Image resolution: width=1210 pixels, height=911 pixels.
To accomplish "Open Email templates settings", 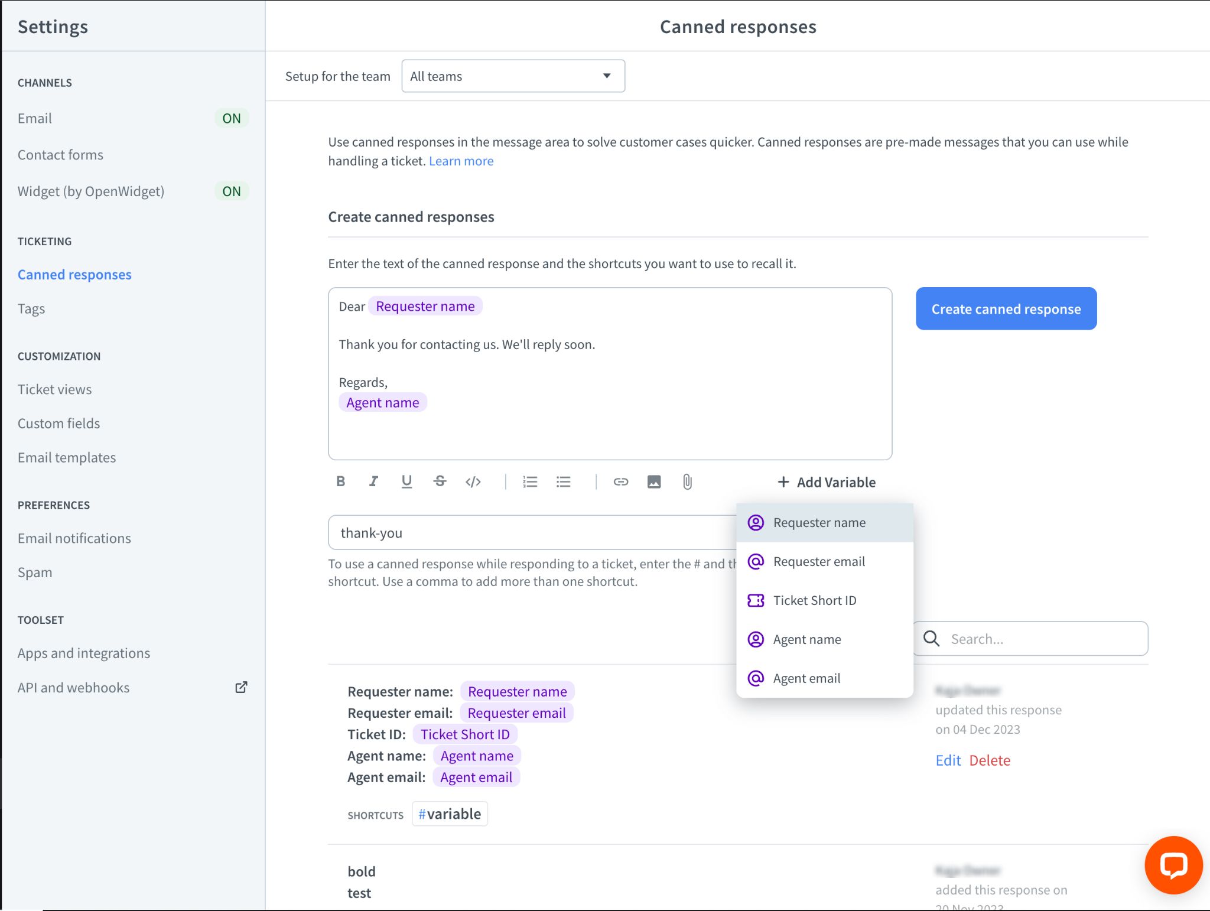I will 67,458.
